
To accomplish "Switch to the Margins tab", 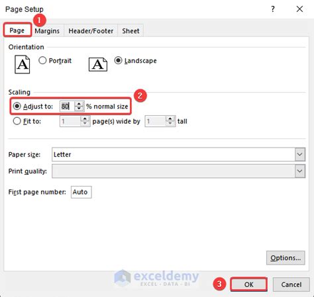I will [x=47, y=31].
